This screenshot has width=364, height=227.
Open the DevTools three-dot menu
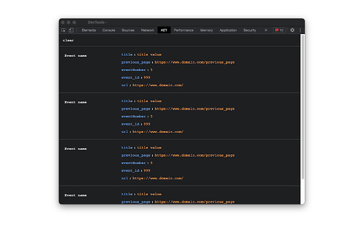300,30
